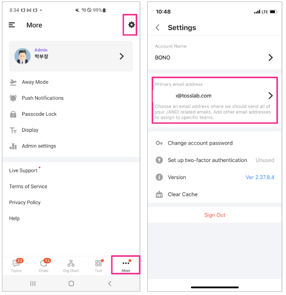Viewport: 286px width, 295px height.
Task: Expand the BONO account name chevron
Action: coord(271,57)
